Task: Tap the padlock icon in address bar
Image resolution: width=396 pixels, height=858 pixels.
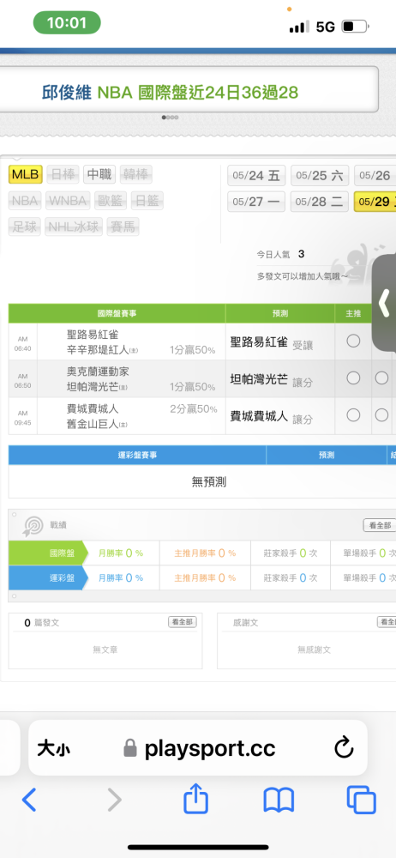Action: coord(130,747)
